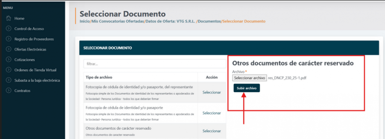Click Seleccionar archivo file button
The image size is (385, 139).
click(250, 78)
